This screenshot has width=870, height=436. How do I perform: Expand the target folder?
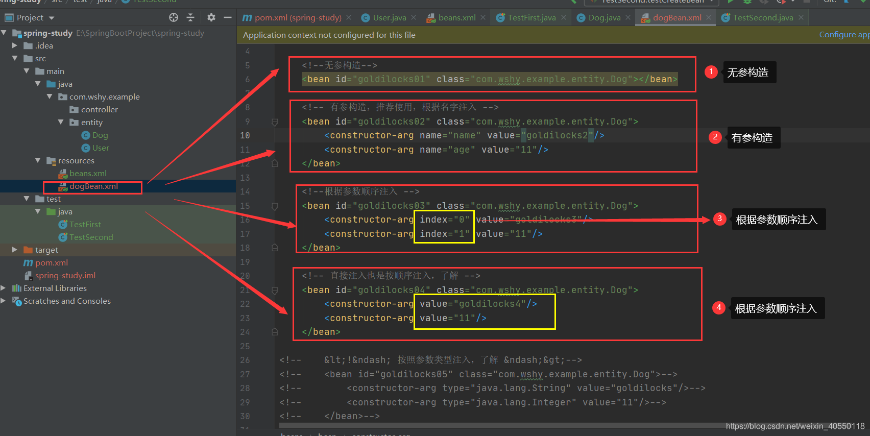click(x=15, y=250)
